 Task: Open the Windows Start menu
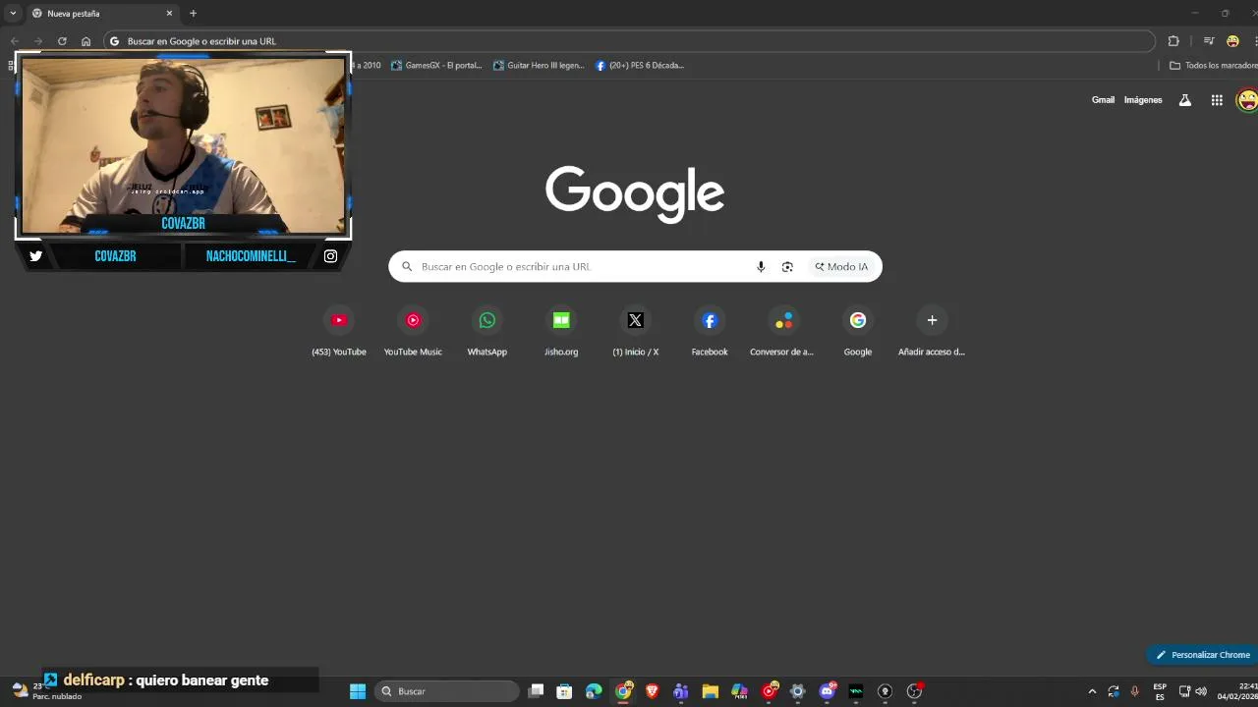pyautogui.click(x=358, y=691)
